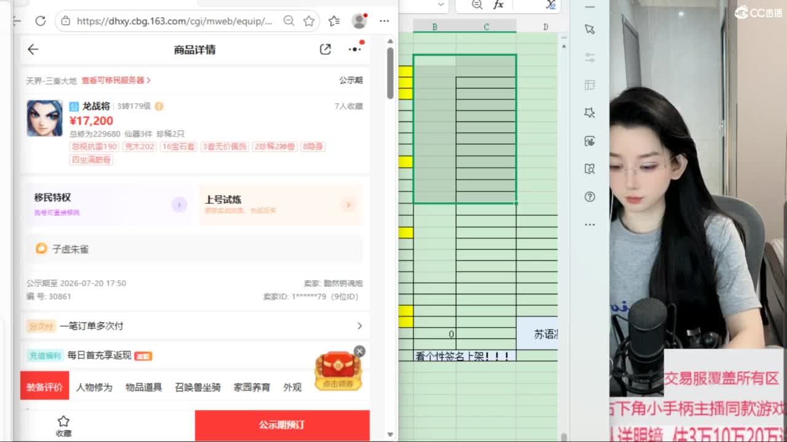Image resolution: width=787 pixels, height=442 pixels.
Task: Open the fx insert function button
Action: click(498, 5)
